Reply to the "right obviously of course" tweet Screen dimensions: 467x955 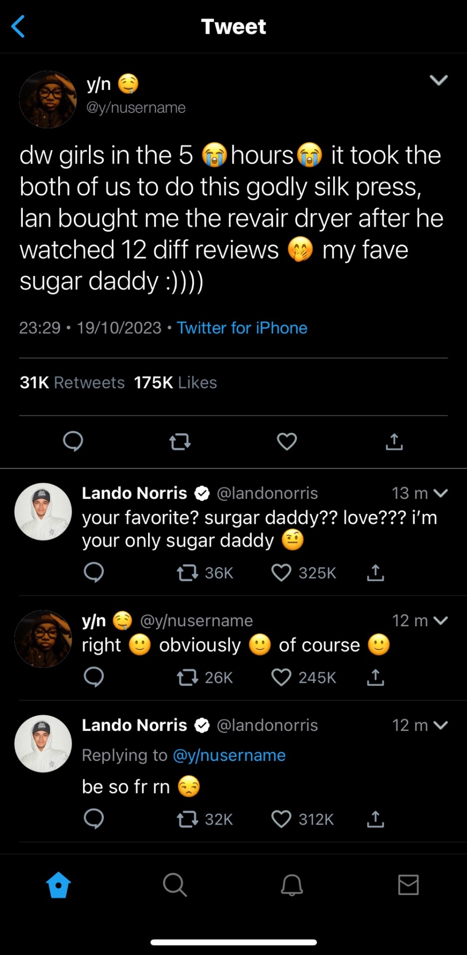coord(94,677)
